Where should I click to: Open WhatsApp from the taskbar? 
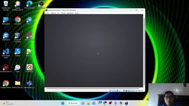[100, 103]
